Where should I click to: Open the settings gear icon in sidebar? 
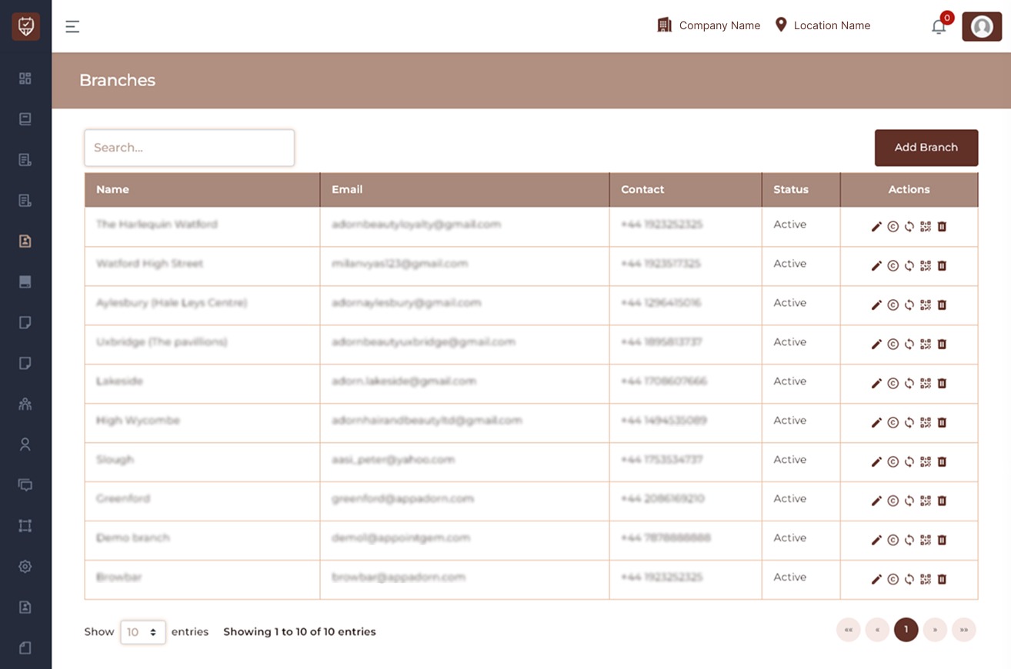coord(25,567)
